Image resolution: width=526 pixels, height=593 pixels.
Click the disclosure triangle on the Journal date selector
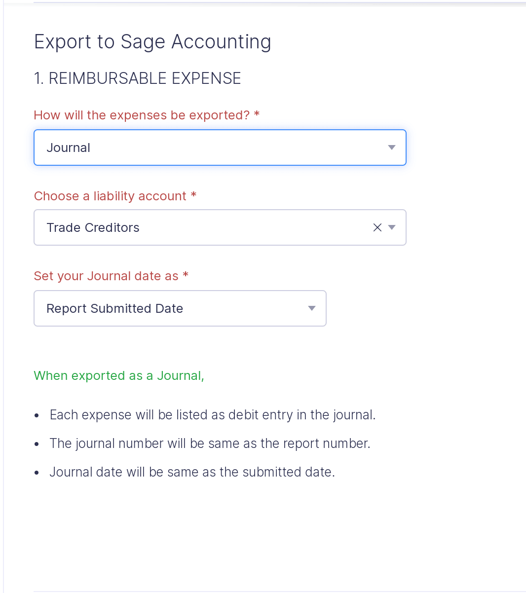(x=312, y=308)
